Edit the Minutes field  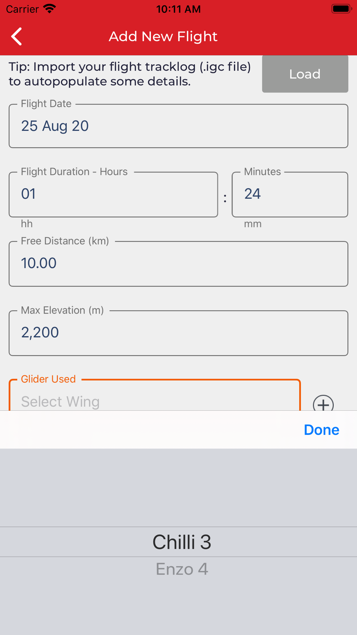290,194
